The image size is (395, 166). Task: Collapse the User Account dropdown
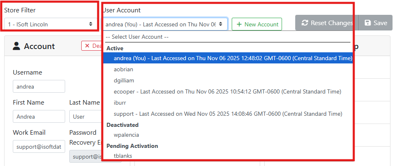click(165, 24)
